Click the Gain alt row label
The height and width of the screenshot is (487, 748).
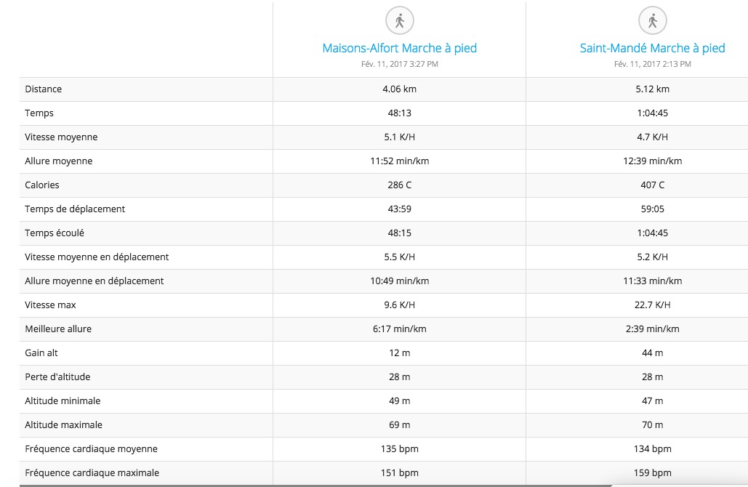coord(43,353)
